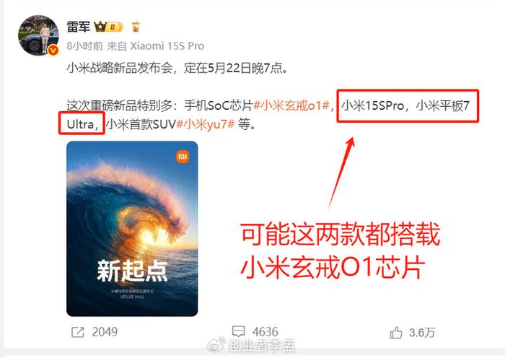The height and width of the screenshot is (358, 505).
Task: Open the 新起点 wave poster image
Action: (132, 229)
